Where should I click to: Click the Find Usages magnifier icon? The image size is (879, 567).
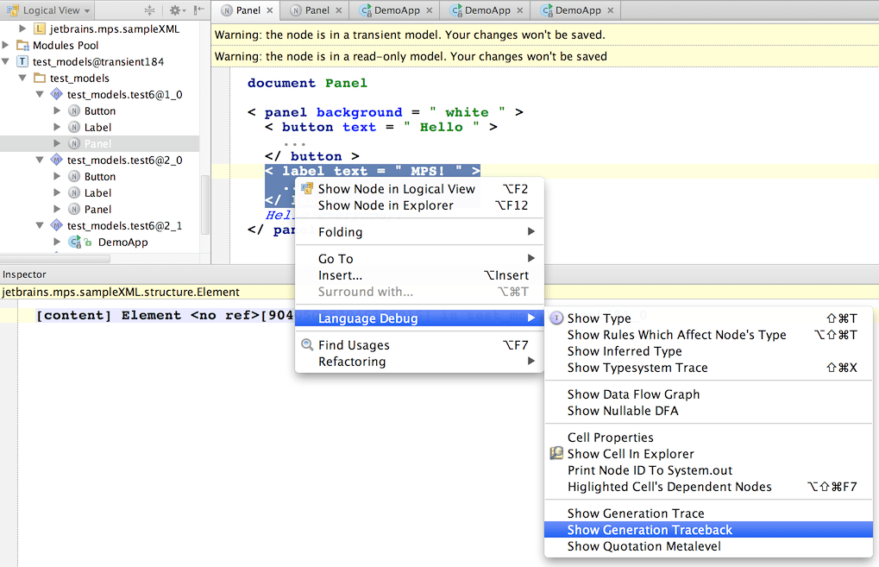pos(306,344)
